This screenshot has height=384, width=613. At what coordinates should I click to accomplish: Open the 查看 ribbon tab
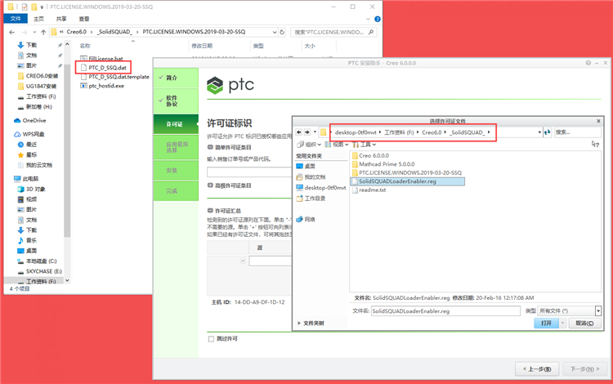84,19
